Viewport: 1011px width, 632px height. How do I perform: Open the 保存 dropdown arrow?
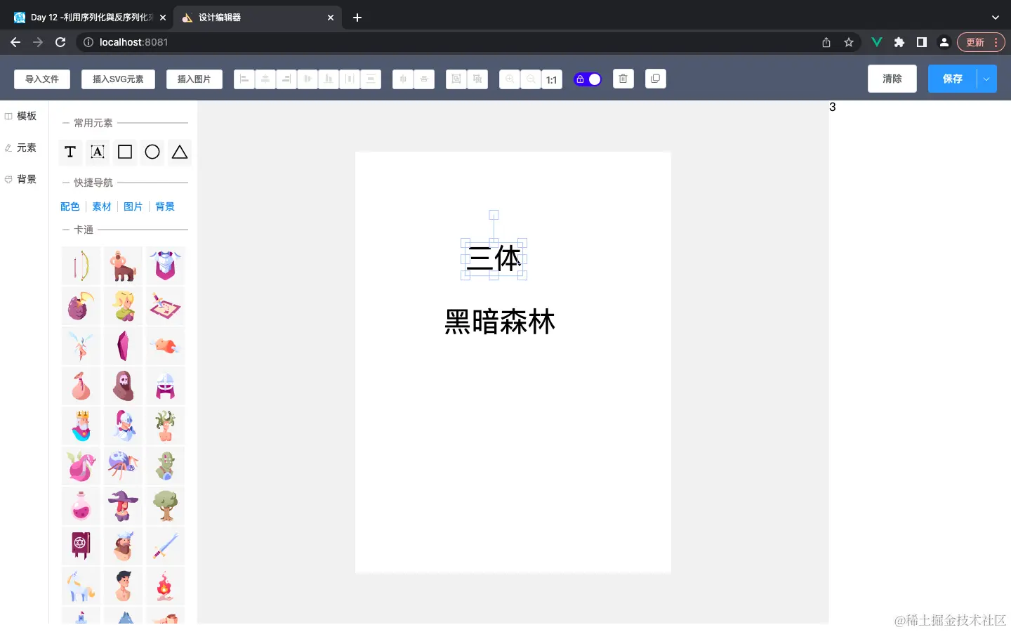986,79
